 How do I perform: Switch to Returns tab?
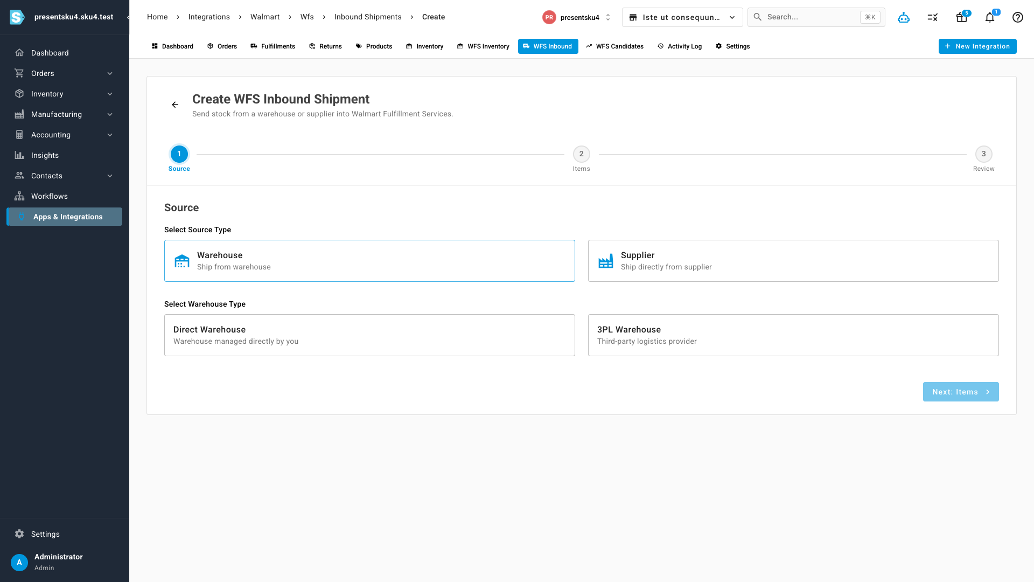(x=325, y=46)
